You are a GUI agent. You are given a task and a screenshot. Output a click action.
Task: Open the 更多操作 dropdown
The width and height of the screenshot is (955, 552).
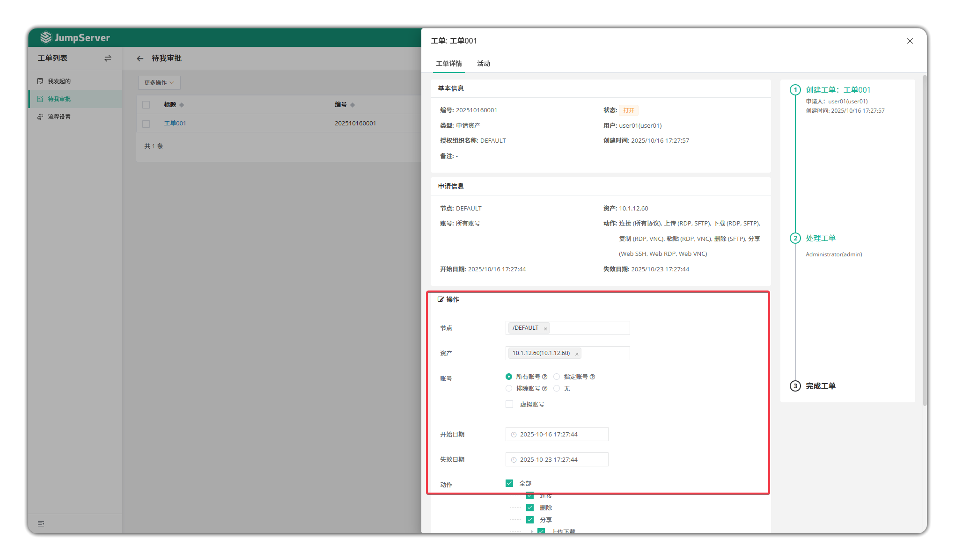tap(159, 83)
